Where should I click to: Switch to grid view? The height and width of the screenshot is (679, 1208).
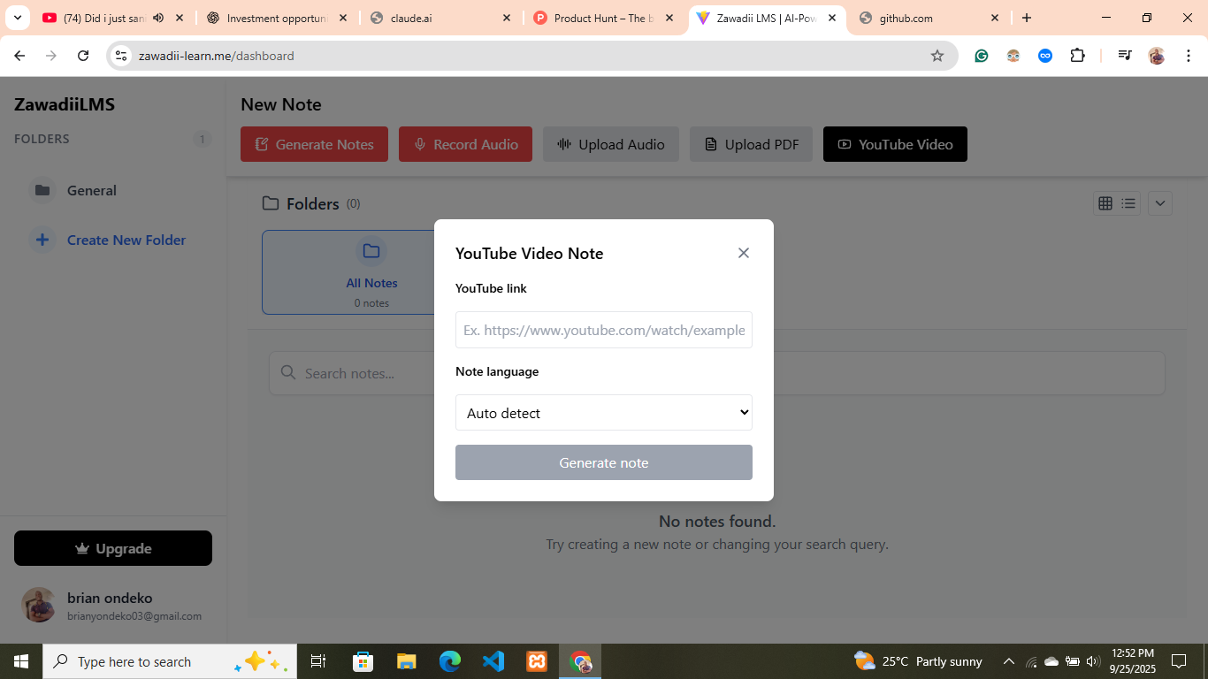point(1105,203)
